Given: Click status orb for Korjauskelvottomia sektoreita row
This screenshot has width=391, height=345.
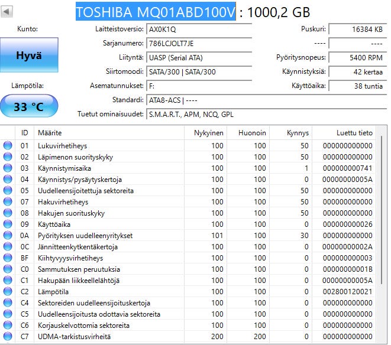Looking at the screenshot, I should point(8,325).
